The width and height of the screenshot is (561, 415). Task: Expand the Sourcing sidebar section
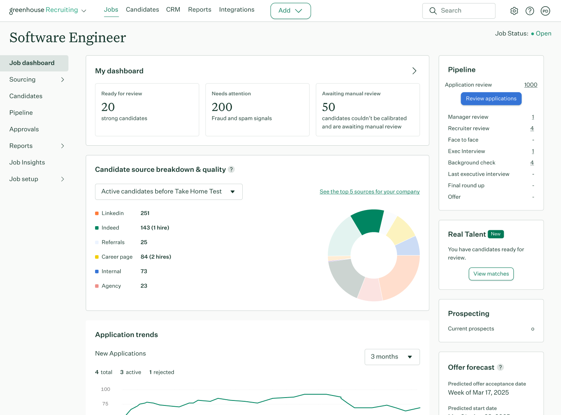(x=63, y=80)
